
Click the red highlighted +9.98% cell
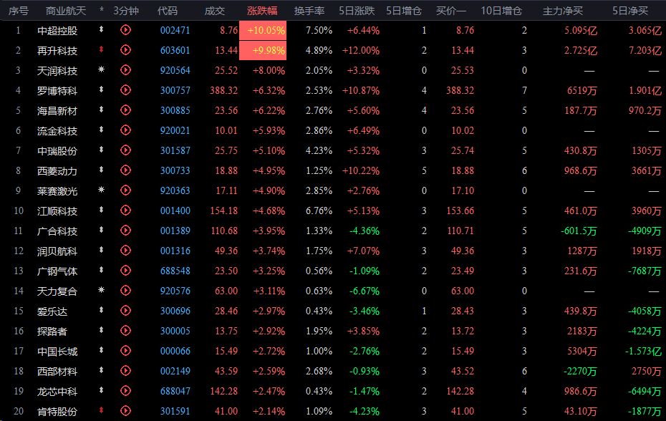[x=266, y=50]
